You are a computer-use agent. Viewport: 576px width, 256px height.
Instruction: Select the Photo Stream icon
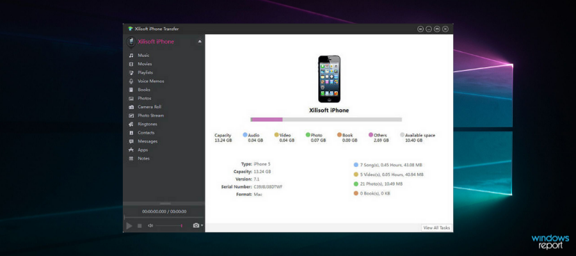pos(131,115)
